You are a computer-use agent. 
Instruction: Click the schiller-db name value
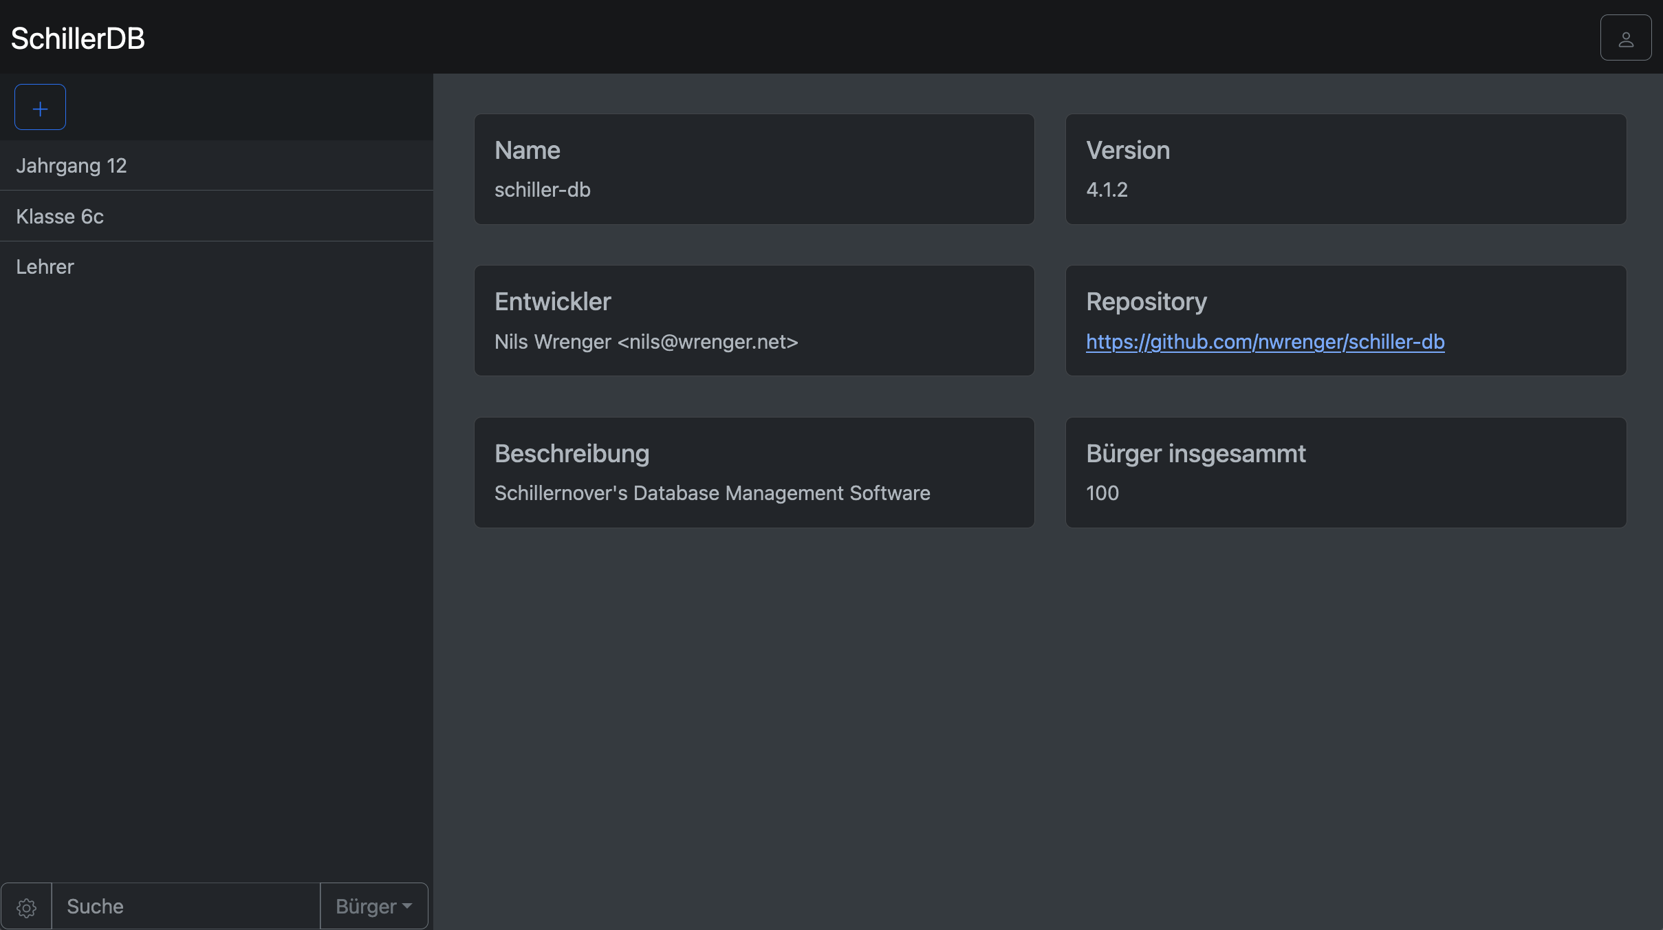542,190
